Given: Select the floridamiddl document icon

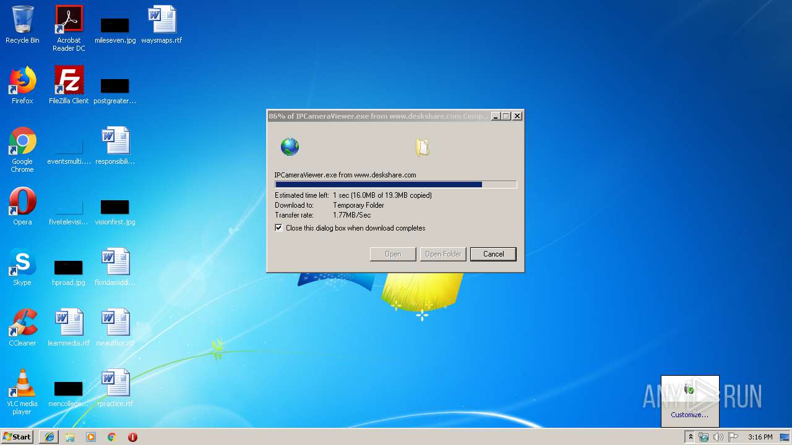Looking at the screenshot, I should point(115,267).
